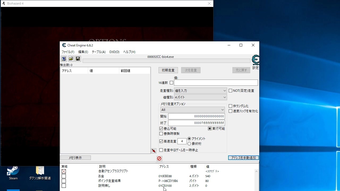Freeze the お金 address entry
340x191 pixels.
(64, 176)
